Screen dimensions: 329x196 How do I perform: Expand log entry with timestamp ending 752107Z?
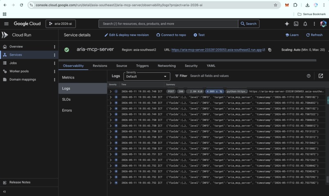[111, 154]
